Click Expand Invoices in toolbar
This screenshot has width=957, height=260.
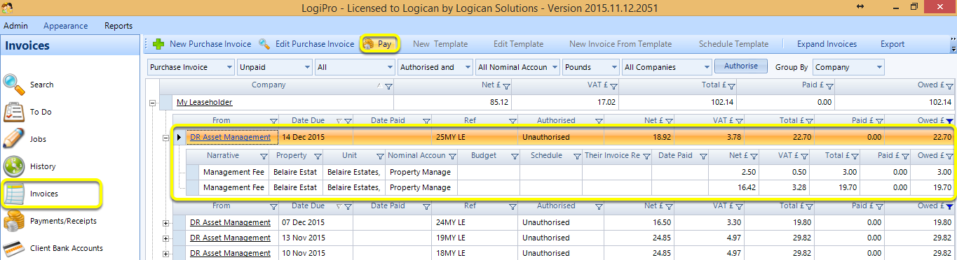827,44
